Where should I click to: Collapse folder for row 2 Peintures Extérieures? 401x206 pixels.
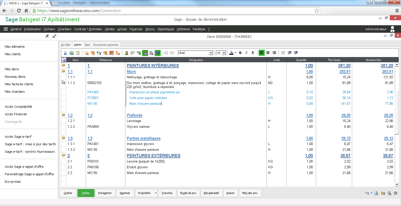click(x=64, y=155)
